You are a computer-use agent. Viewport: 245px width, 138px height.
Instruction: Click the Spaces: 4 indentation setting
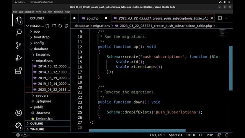176,135
